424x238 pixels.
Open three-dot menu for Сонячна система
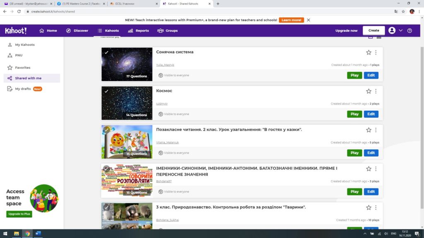coord(376,52)
